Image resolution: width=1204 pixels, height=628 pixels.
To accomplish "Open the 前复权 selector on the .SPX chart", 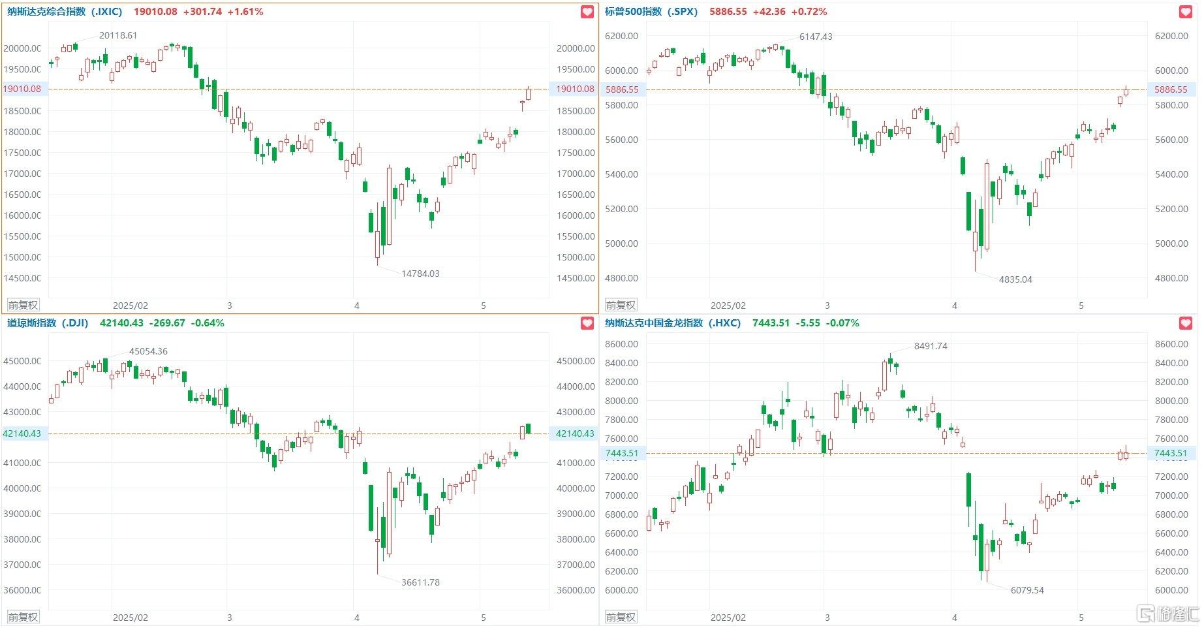I will 621,305.
